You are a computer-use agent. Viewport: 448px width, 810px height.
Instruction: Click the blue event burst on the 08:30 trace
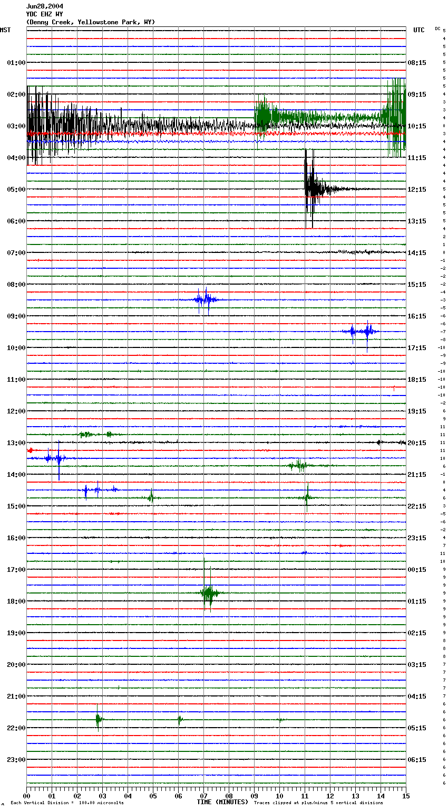coord(205,300)
